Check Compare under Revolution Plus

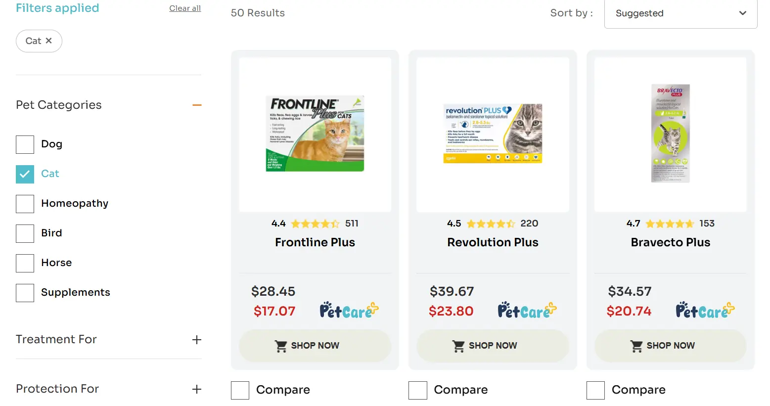tap(417, 390)
